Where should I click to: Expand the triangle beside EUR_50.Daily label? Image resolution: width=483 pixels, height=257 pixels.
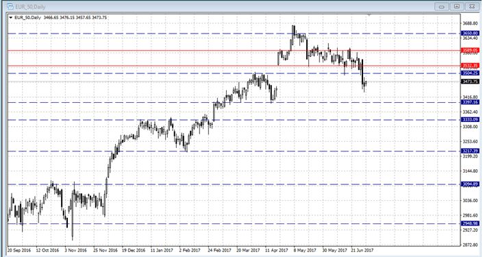(11, 18)
